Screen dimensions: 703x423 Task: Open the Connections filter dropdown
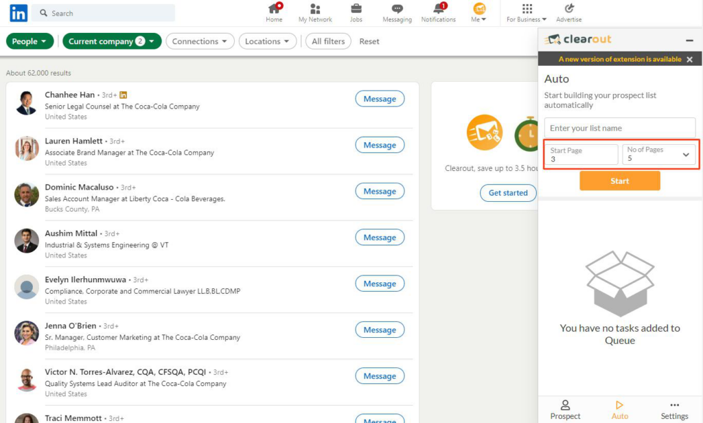point(200,41)
